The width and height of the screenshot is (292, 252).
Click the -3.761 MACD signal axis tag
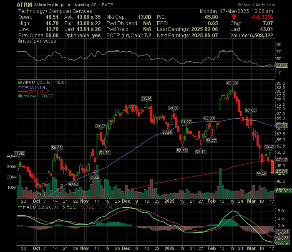click(x=282, y=237)
